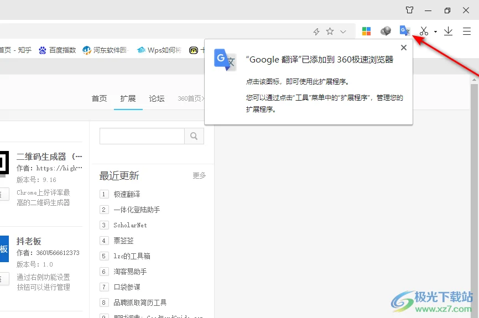Open Wps如何将 bookmark
479x318 pixels.
coord(159,50)
